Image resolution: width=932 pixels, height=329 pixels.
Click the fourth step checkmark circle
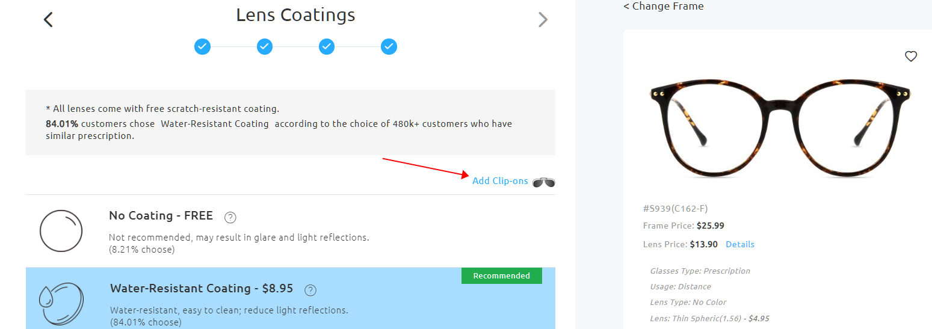(389, 46)
